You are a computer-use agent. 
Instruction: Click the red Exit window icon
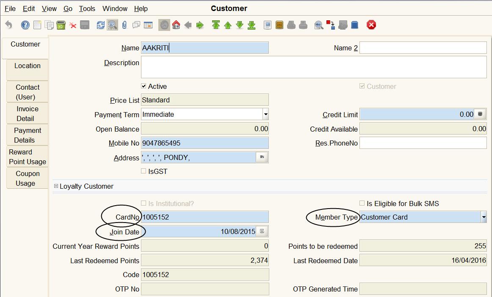click(371, 25)
